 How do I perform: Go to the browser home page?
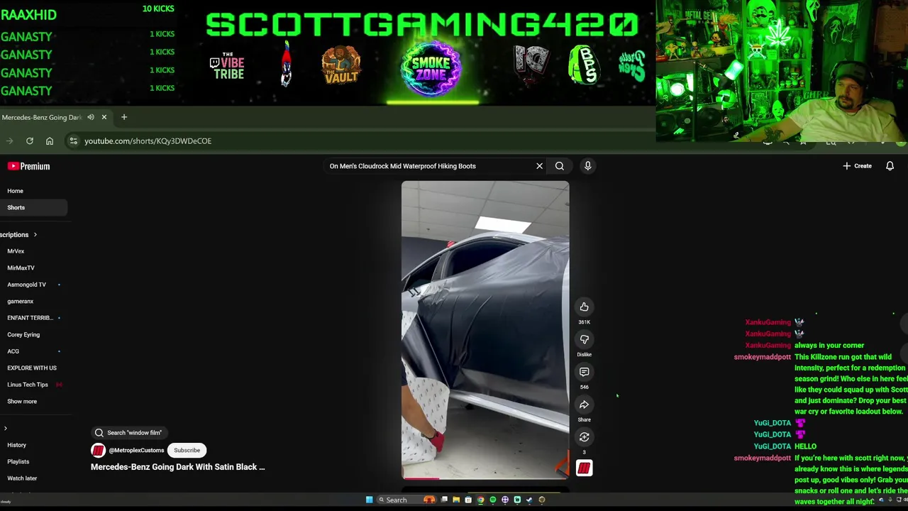[50, 141]
